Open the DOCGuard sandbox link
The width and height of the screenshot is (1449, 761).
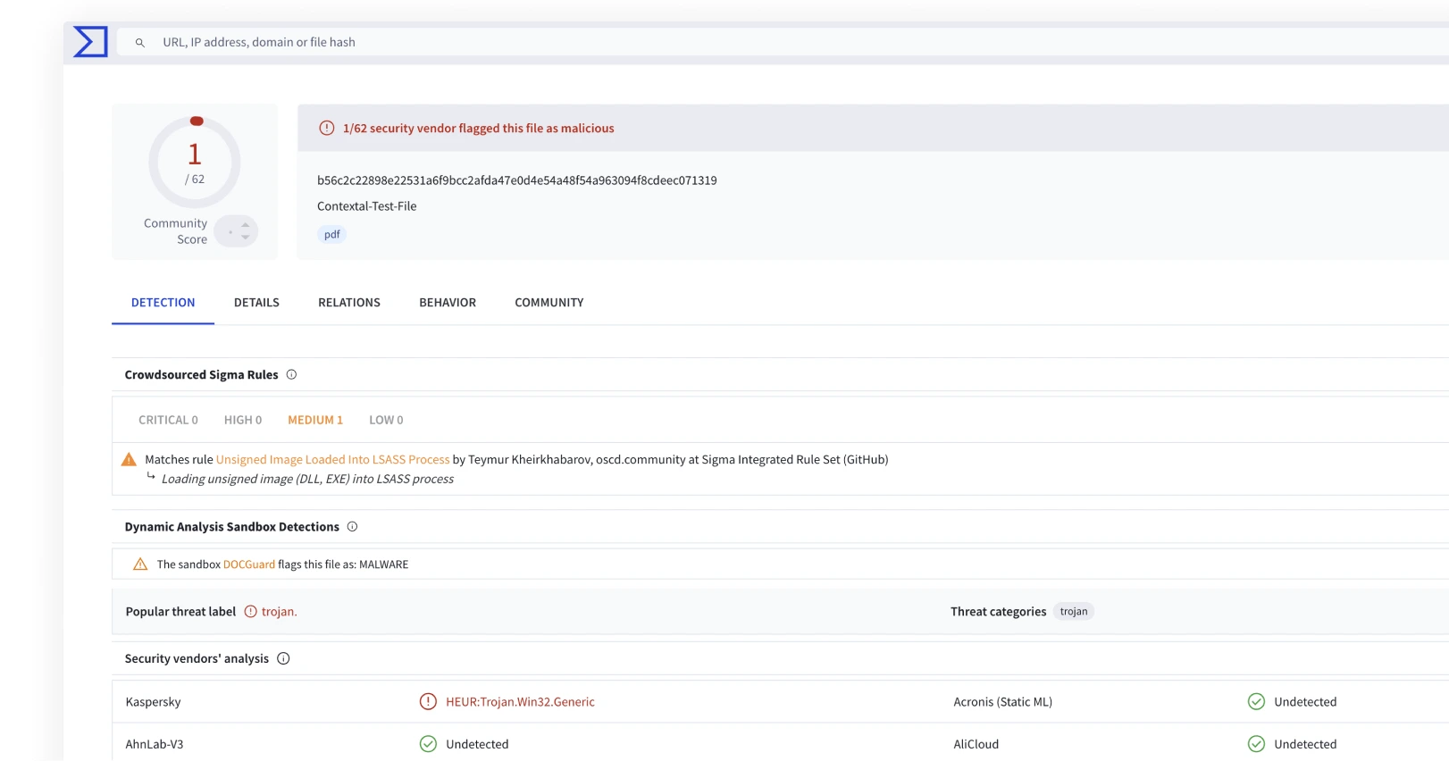pyautogui.click(x=249, y=564)
